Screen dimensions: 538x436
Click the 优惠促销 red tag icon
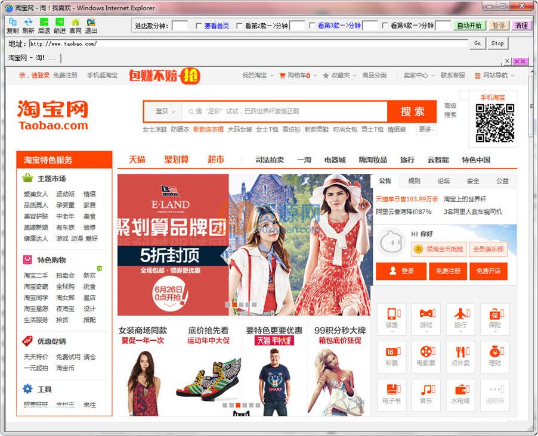pyautogui.click(x=27, y=341)
